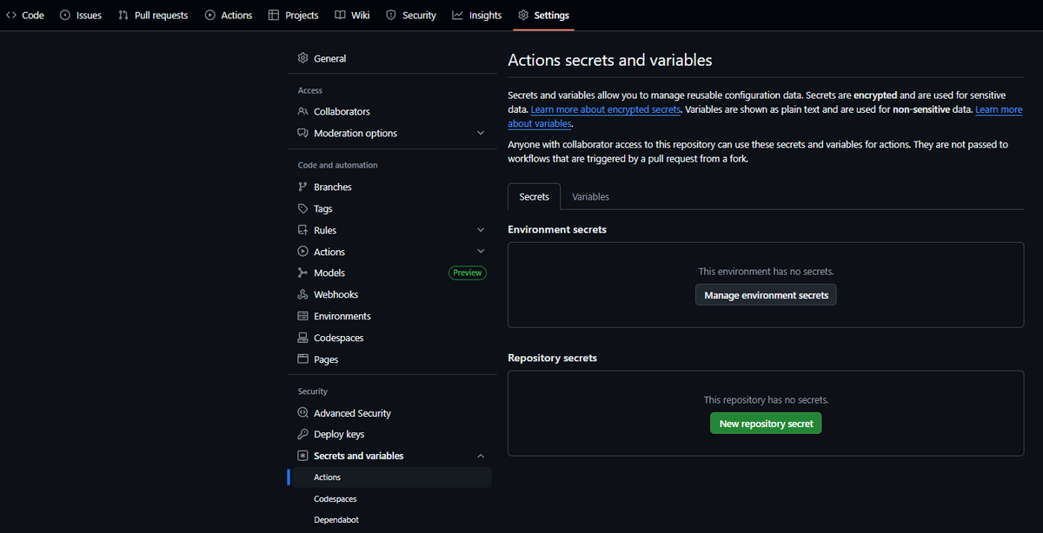The image size is (1043, 533).
Task: Open Advanced Security via shield icon
Action: tap(302, 413)
